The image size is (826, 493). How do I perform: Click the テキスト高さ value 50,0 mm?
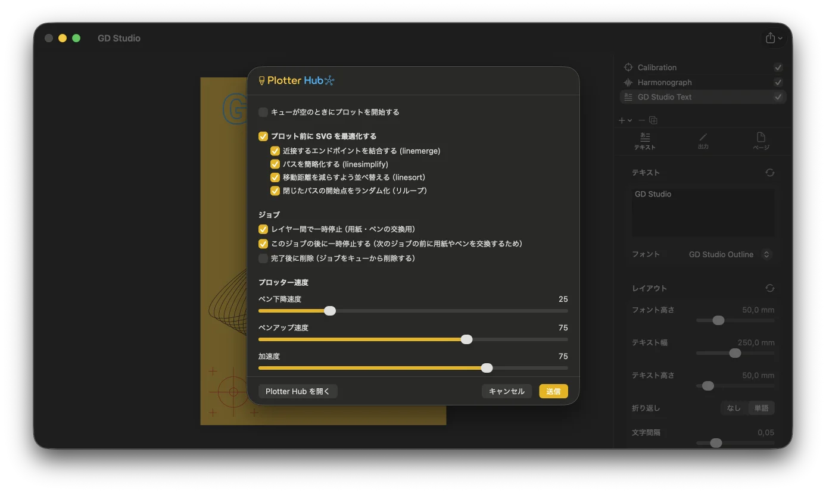(x=758, y=375)
